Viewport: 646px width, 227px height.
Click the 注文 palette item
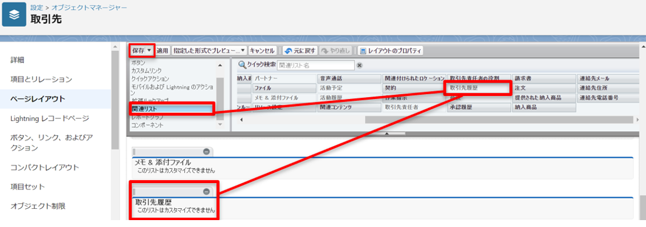coord(544,88)
